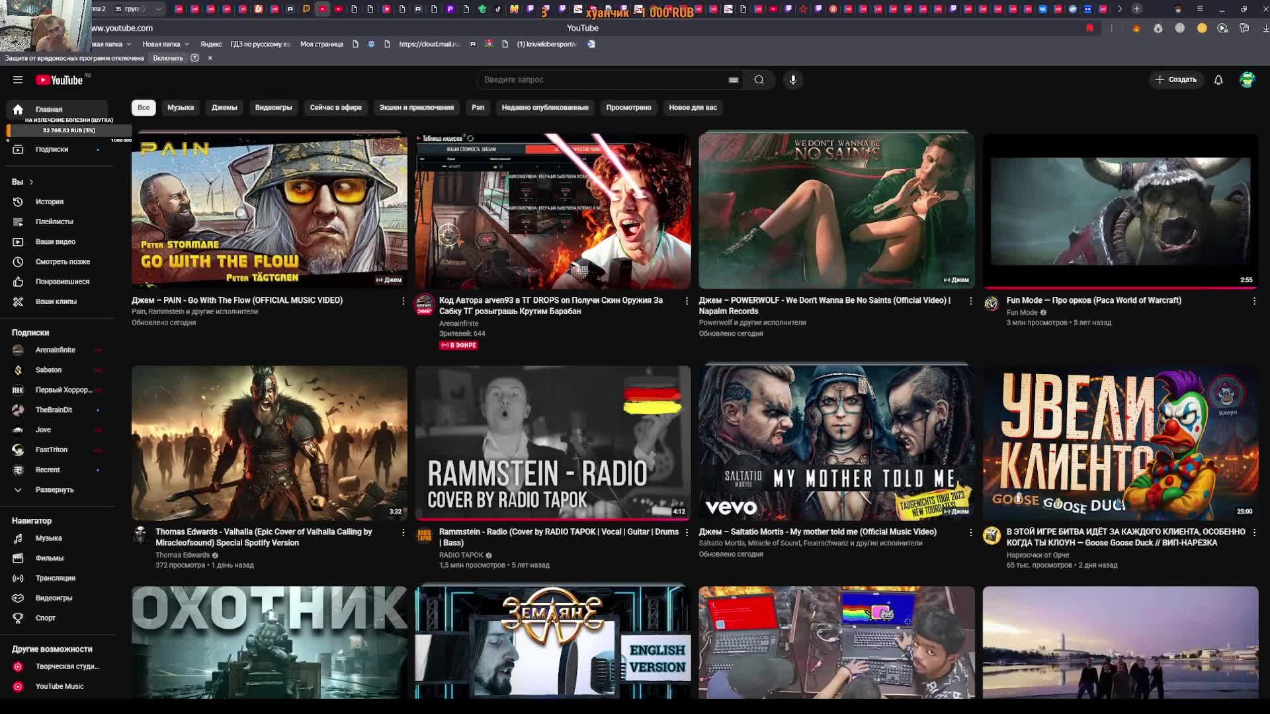Open the notifications bell

pyautogui.click(x=1218, y=80)
